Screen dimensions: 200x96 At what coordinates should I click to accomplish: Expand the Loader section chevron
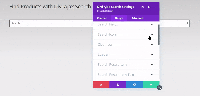tap(152, 54)
